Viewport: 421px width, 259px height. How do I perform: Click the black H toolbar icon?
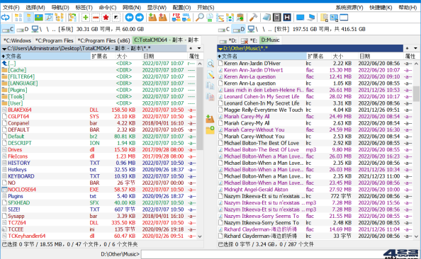[287, 18]
